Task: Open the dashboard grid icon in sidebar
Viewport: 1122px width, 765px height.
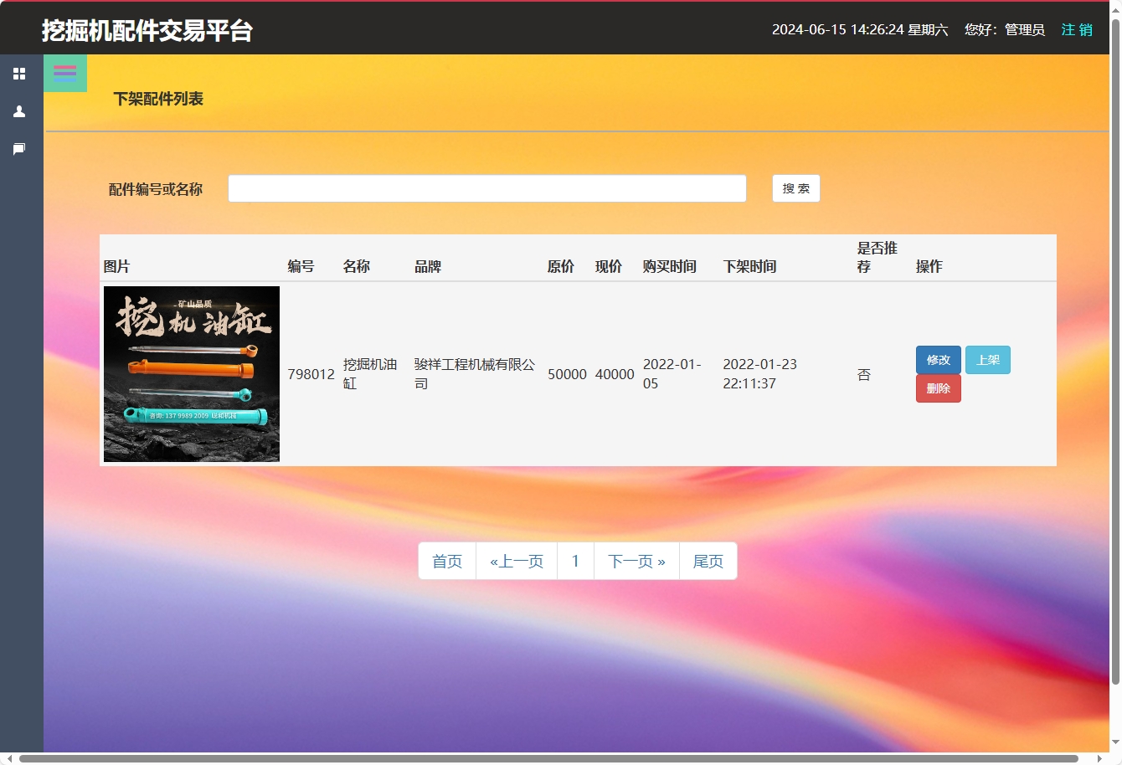Action: pos(19,74)
